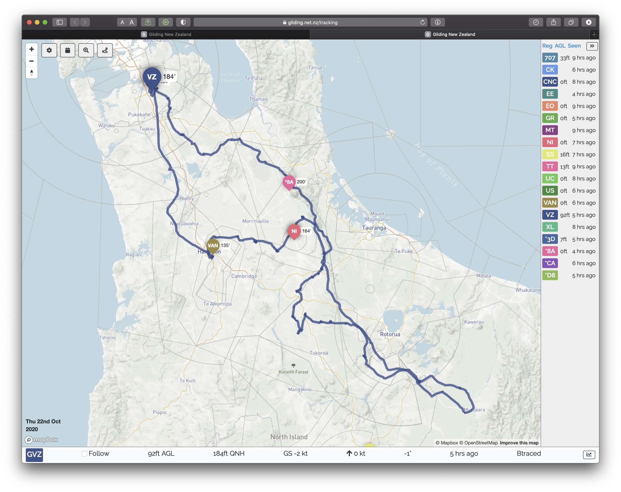This screenshot has height=492, width=621.
Task: Click the magnifier zoom-to-fit map button
Action: 86,50
